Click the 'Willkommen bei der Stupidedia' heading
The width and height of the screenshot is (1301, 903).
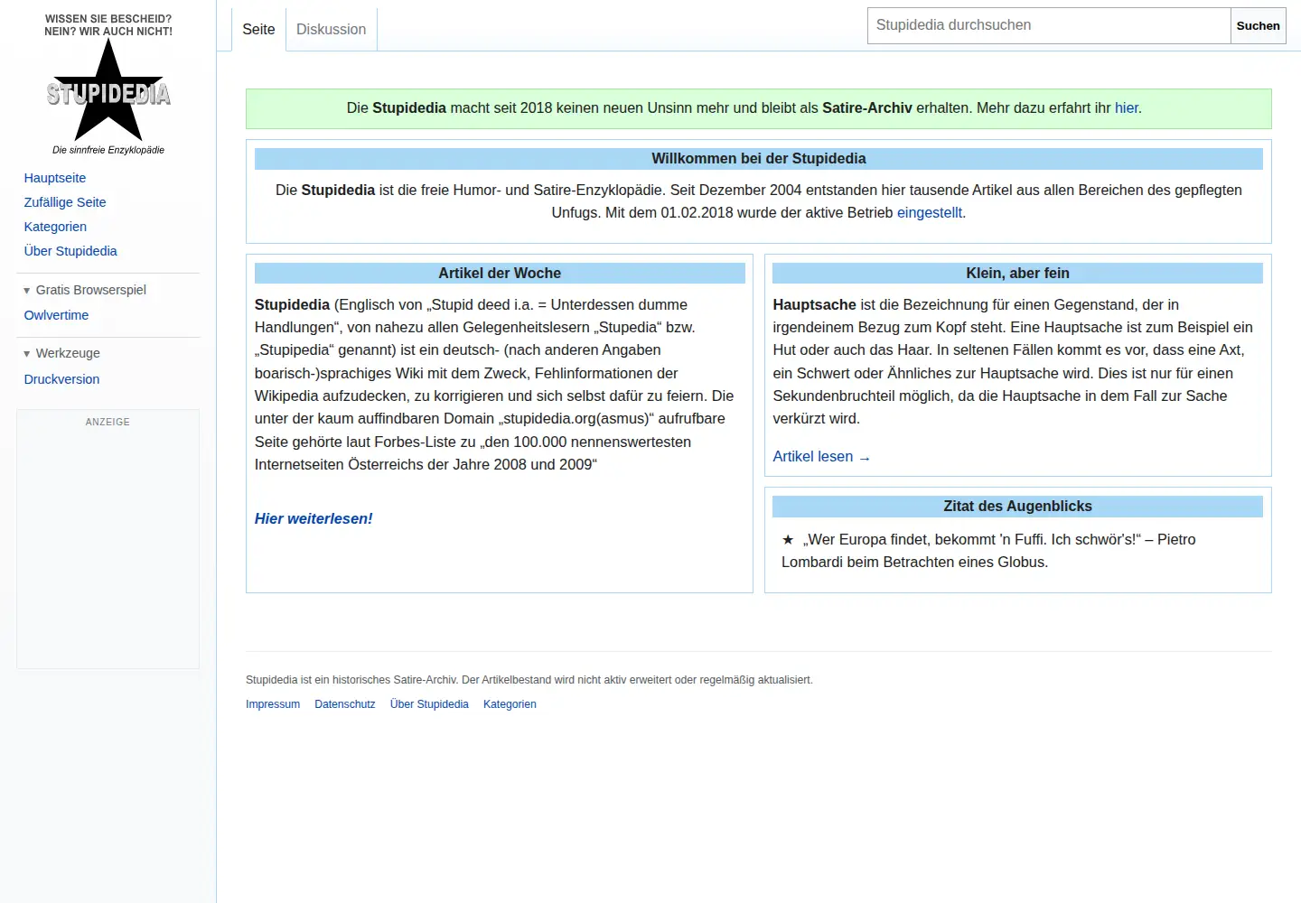pos(759,158)
